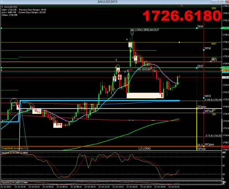The width and height of the screenshot is (229, 189).
Task: Click the '22 Jul 22:15' time axis label
Action: 174,187
